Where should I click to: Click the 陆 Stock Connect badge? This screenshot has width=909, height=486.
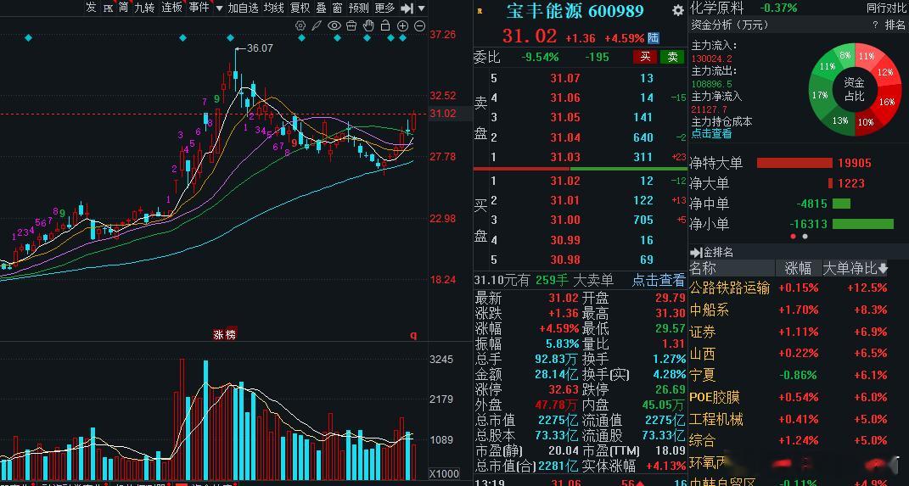(x=654, y=38)
